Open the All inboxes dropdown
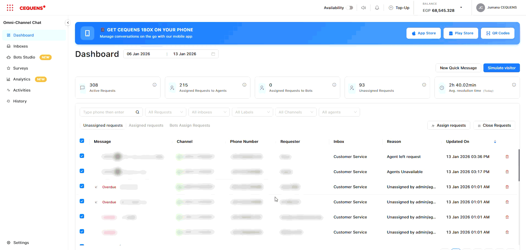Screen dimensions: 526x250 point(209,112)
